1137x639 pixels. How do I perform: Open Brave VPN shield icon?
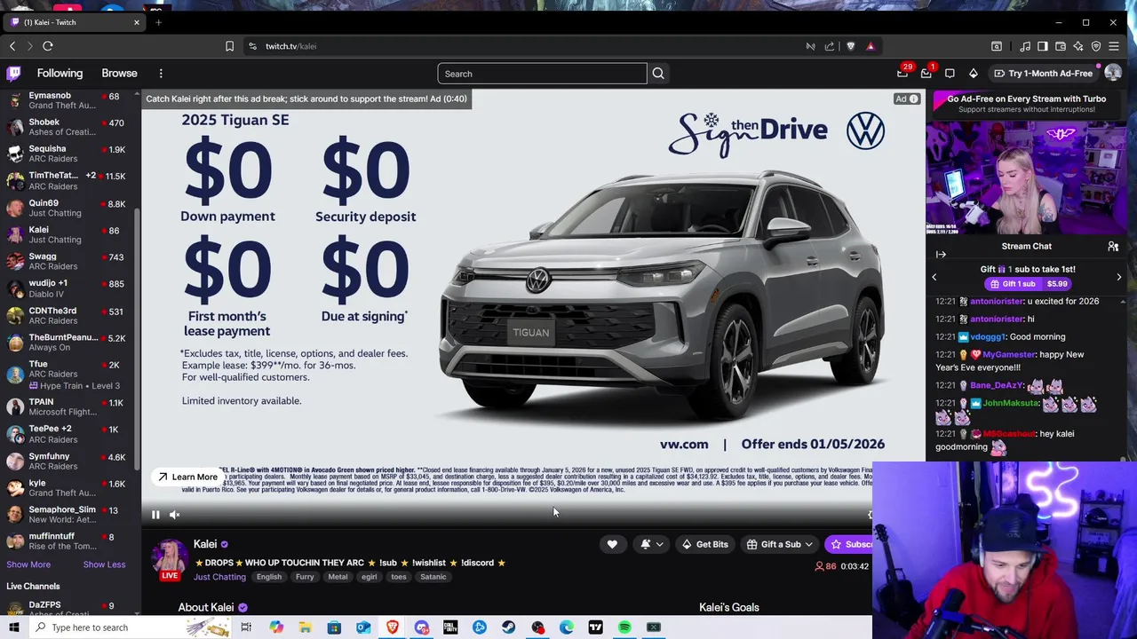1096,46
